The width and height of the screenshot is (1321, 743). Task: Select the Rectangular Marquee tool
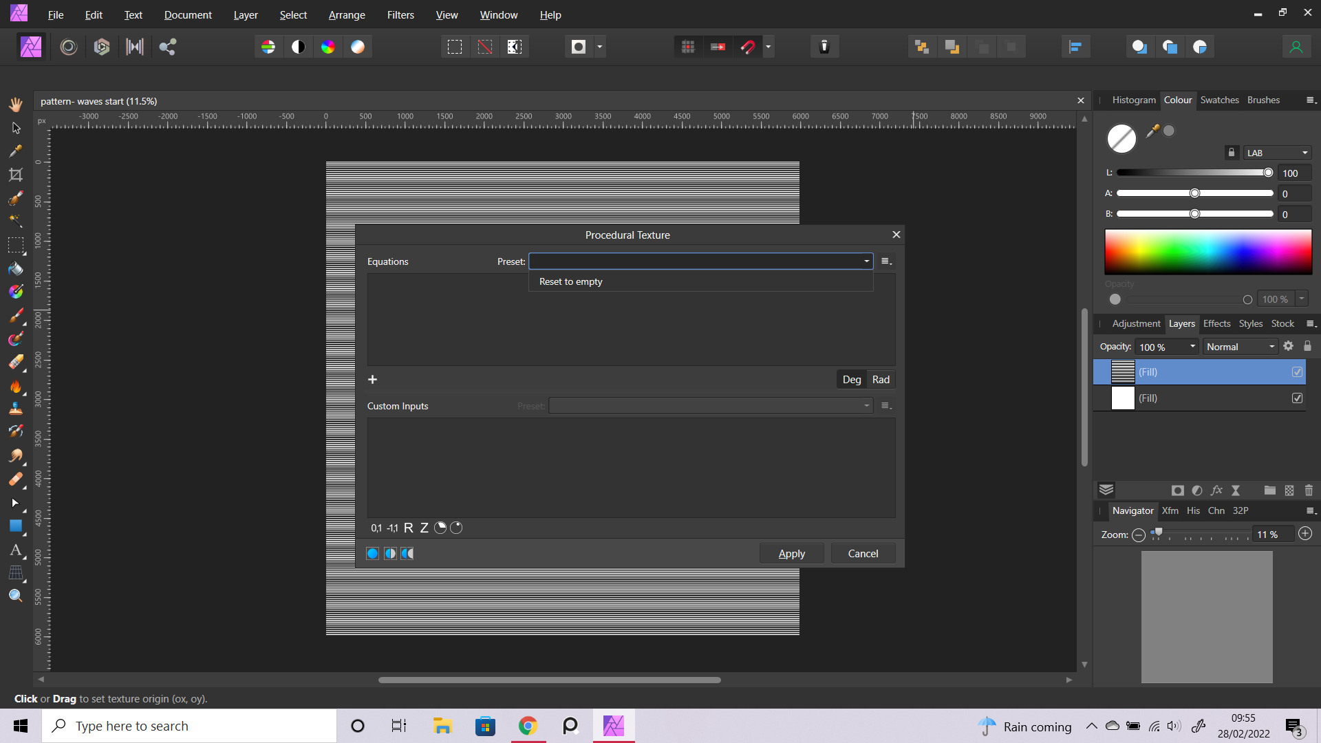[x=16, y=245]
